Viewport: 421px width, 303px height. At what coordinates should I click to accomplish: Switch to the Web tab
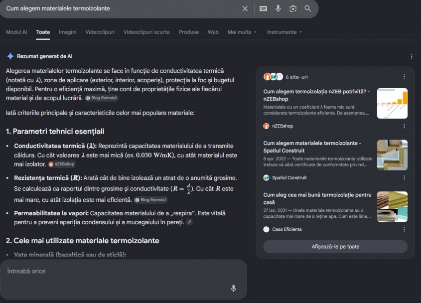point(213,32)
